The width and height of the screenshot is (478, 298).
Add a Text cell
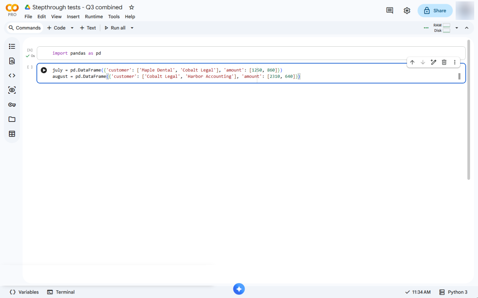[x=88, y=28]
